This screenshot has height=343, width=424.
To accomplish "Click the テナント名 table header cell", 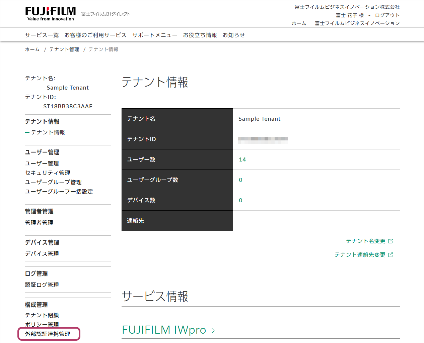I will pyautogui.click(x=177, y=119).
